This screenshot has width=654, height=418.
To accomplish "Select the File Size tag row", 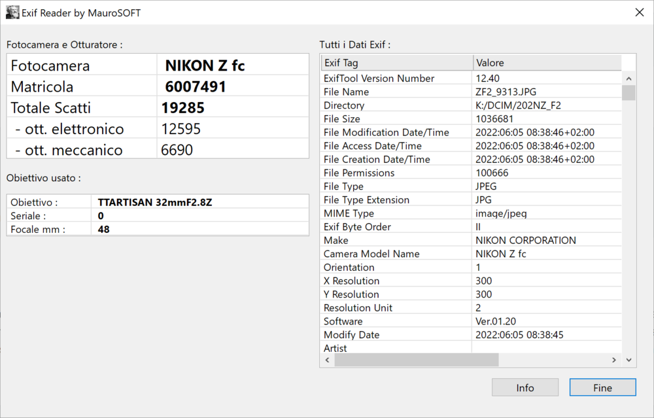I will tap(472, 119).
